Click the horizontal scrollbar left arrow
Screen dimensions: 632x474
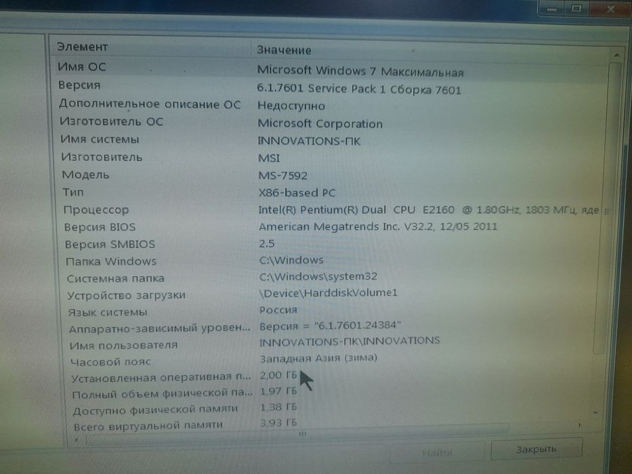coord(76,439)
